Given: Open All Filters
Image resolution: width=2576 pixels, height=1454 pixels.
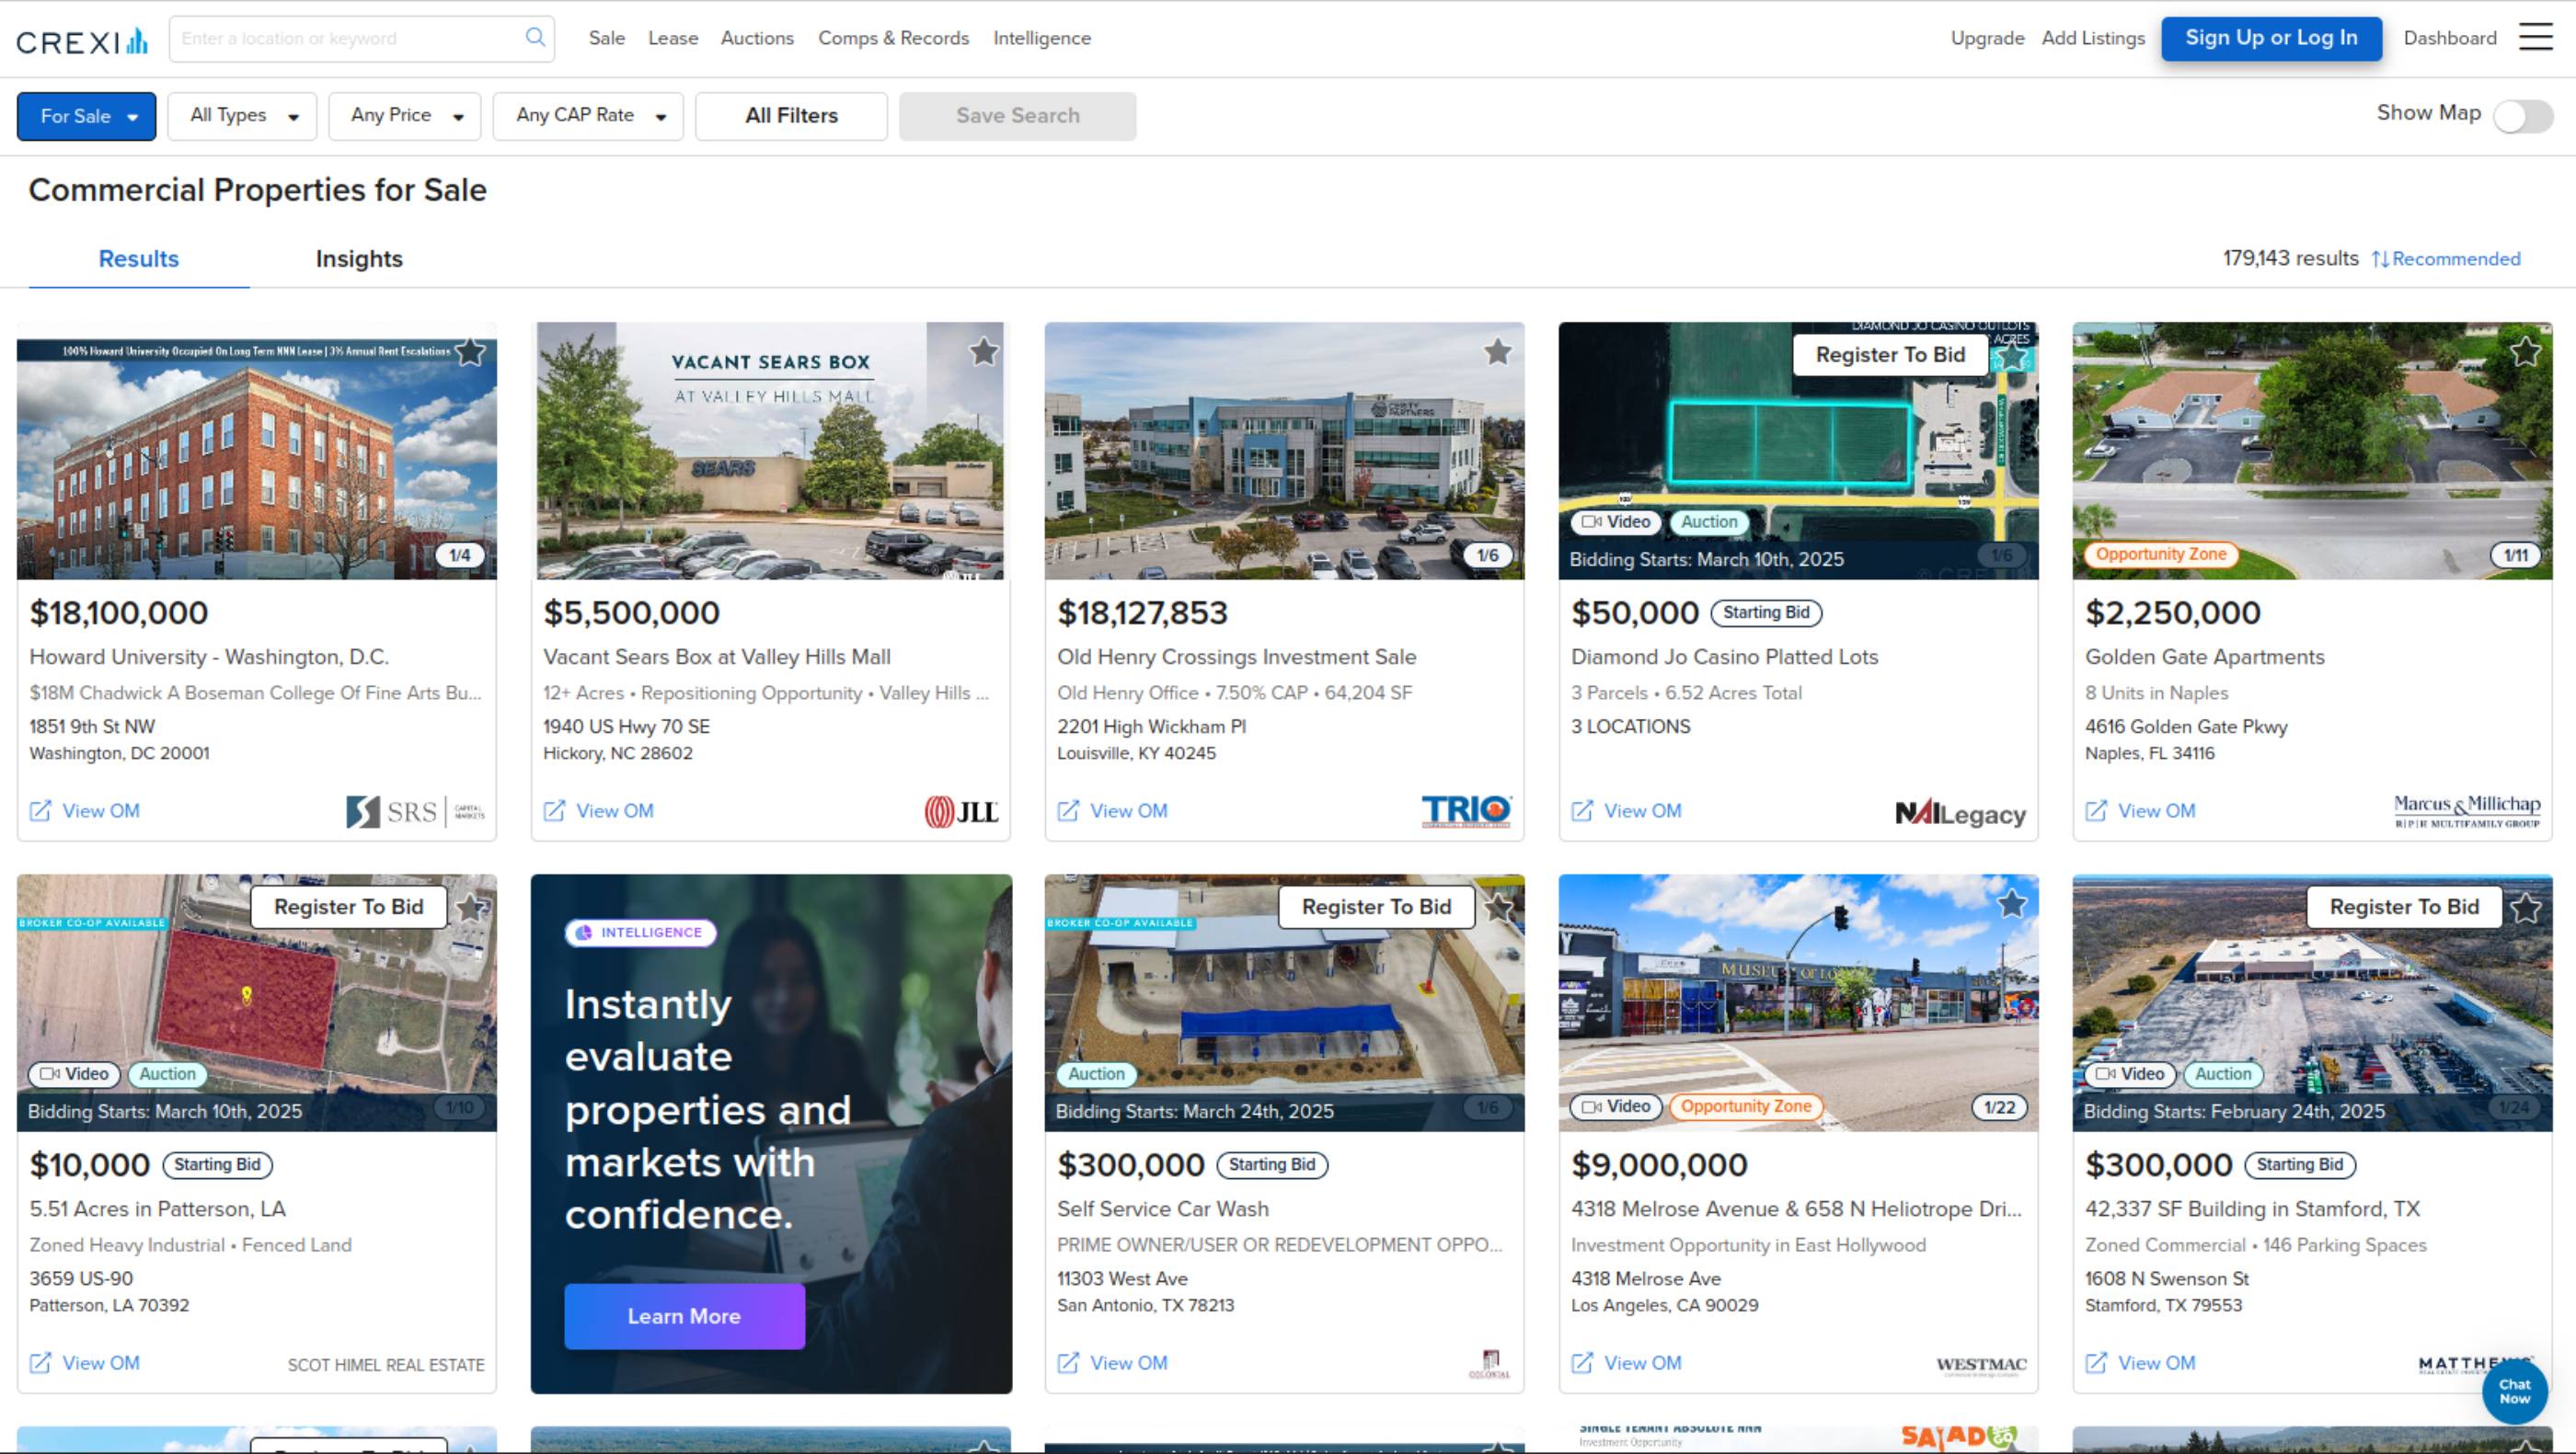Looking at the screenshot, I should tap(791, 116).
